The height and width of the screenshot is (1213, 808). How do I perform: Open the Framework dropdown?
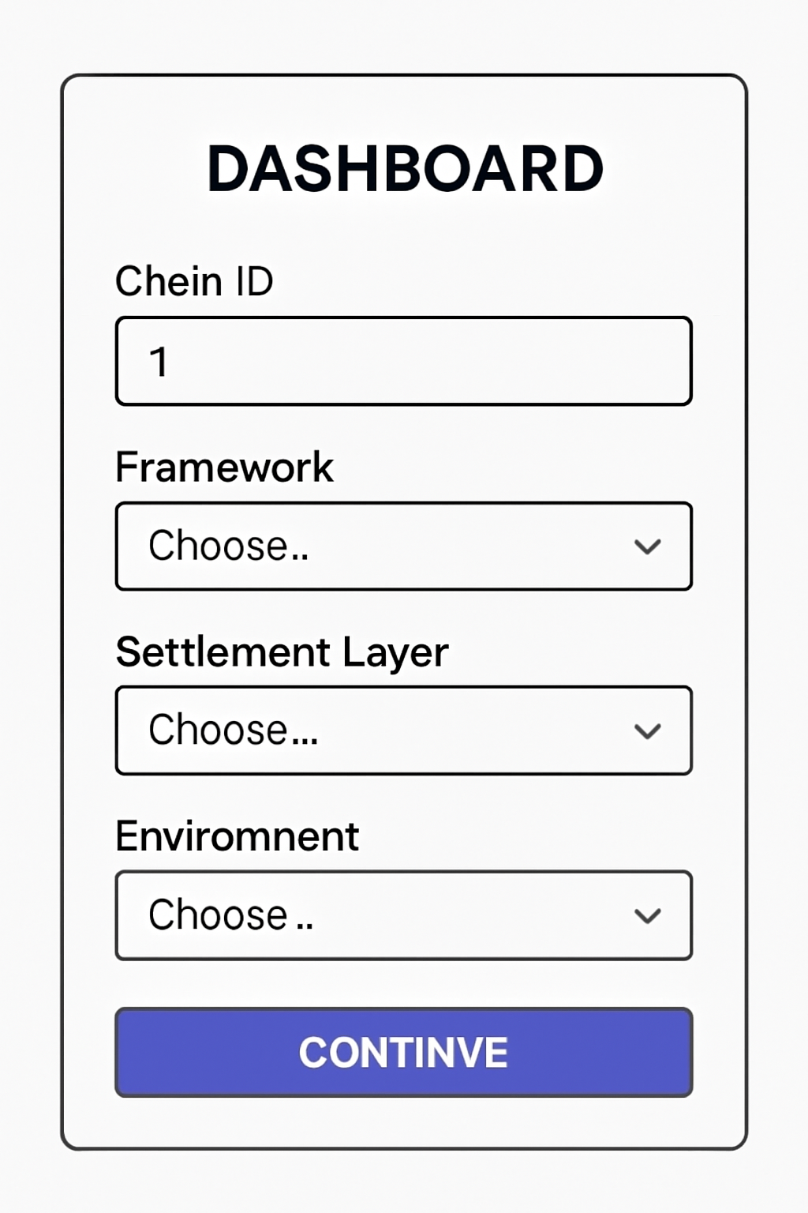[402, 546]
